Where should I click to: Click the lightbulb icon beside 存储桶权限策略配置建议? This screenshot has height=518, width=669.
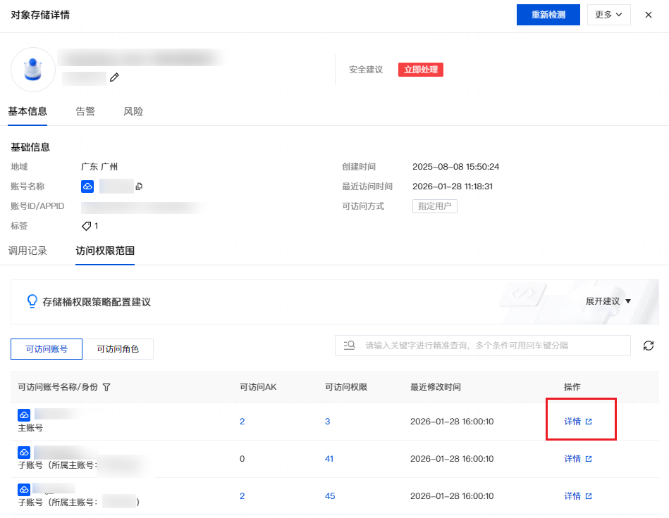pos(32,301)
